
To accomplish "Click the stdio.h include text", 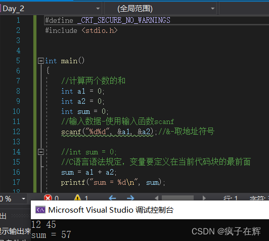I will coord(100,30).
